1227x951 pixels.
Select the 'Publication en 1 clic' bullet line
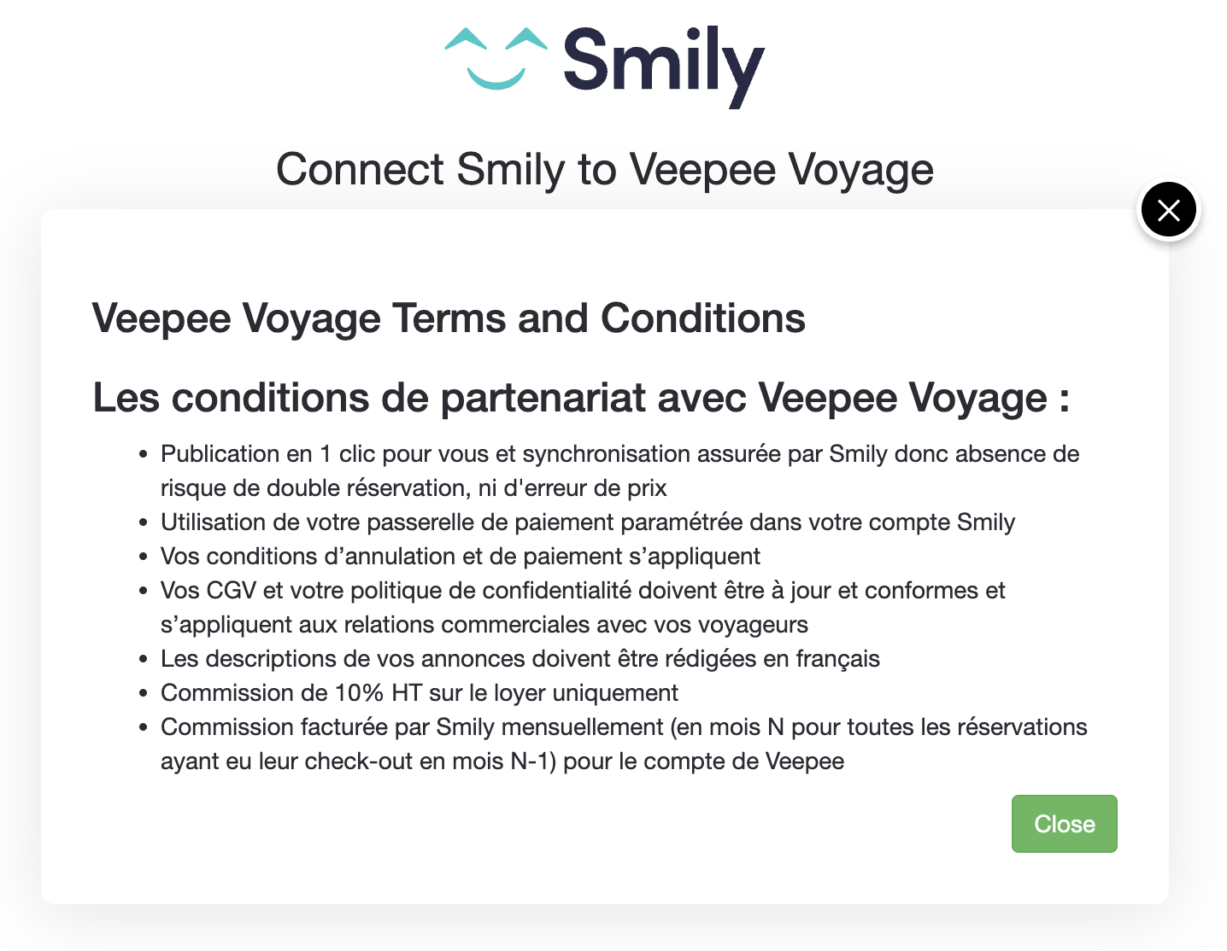pos(620,453)
